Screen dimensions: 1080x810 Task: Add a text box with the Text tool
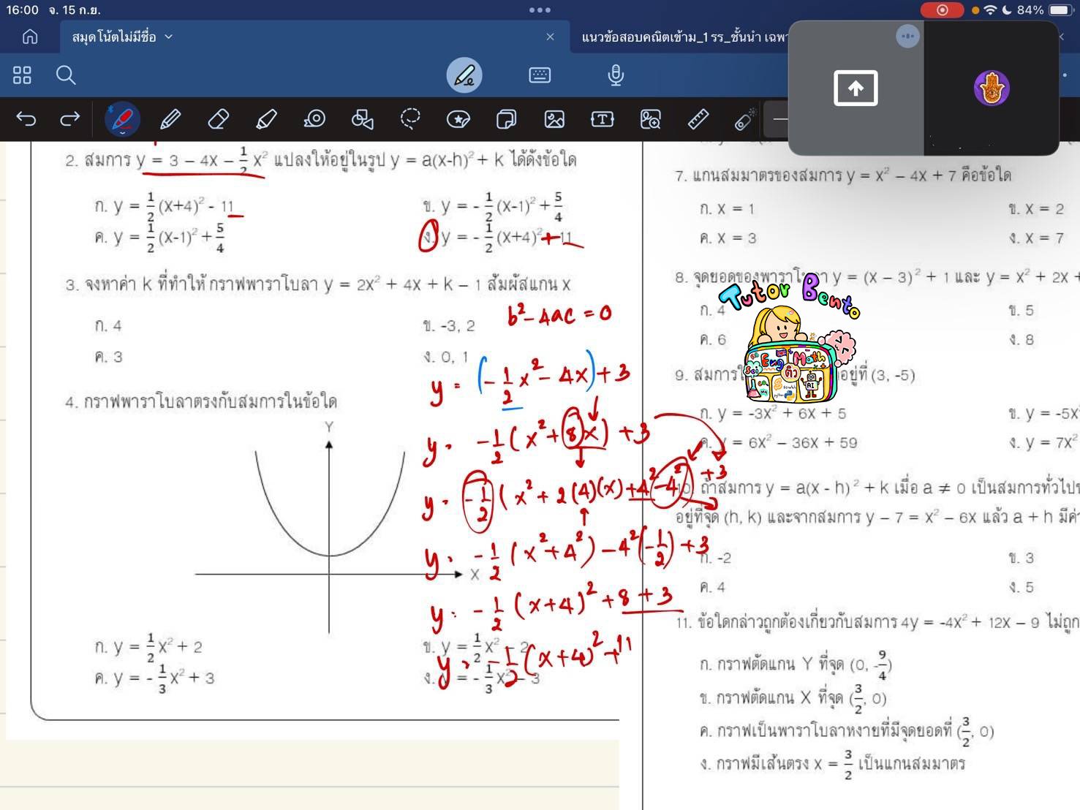[x=602, y=119]
